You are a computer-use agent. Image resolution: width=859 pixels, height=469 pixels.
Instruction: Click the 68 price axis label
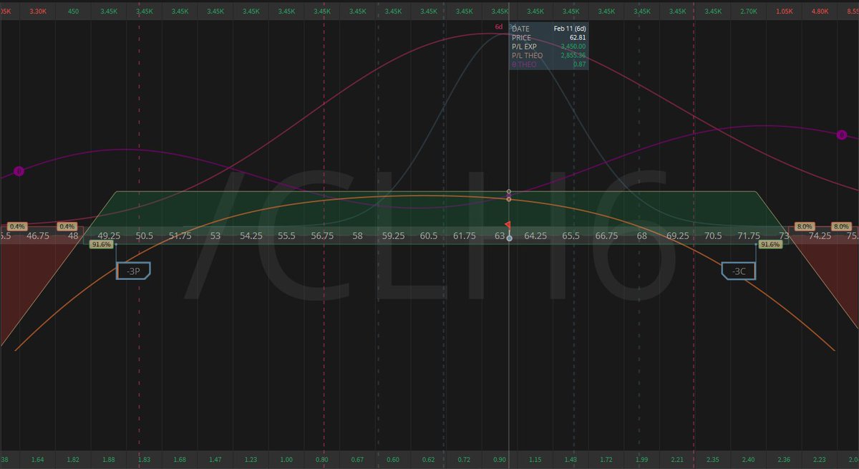642,235
